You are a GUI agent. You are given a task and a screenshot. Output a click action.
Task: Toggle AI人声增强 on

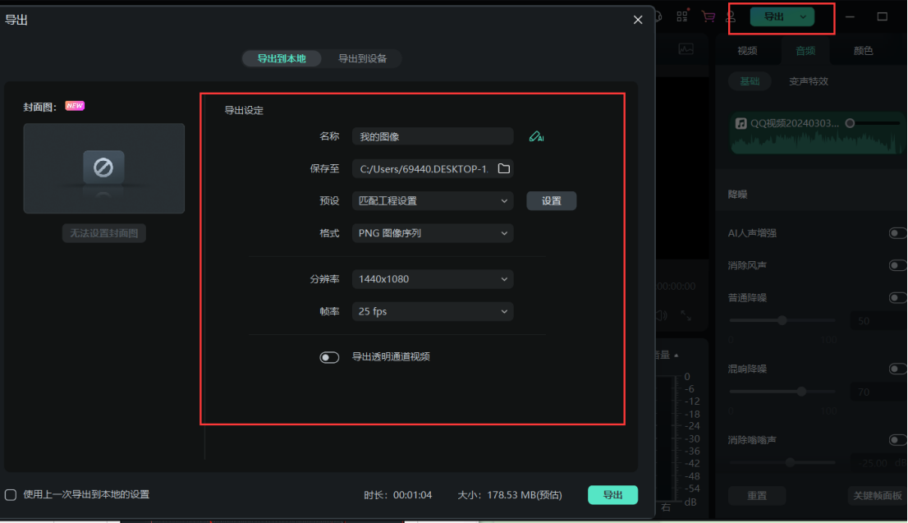pos(897,232)
